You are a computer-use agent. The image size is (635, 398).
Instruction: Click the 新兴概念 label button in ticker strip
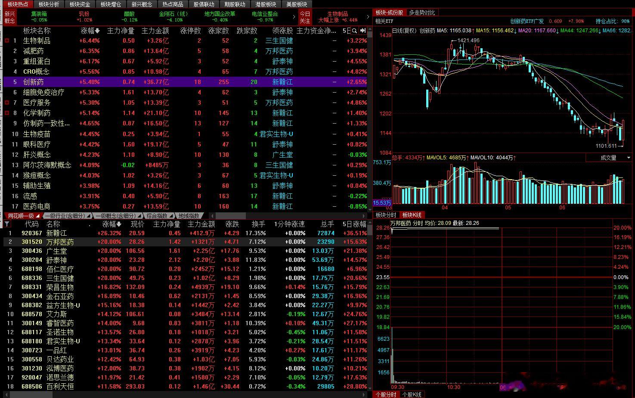click(x=9, y=17)
